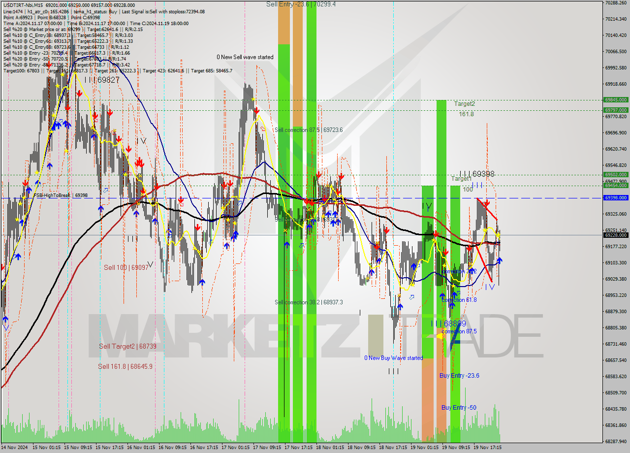630x453 pixels.
Task: Click the 'Buy Entry -23.6' label
Action: (459, 376)
